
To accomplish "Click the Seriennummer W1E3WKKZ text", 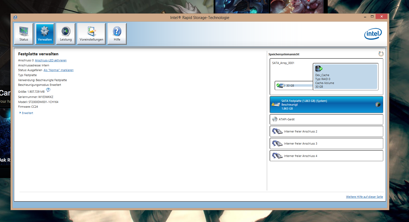I will point(36,97).
